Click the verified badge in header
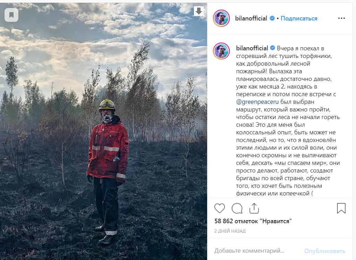Viewport: 356px width, 260px height. point(272,18)
